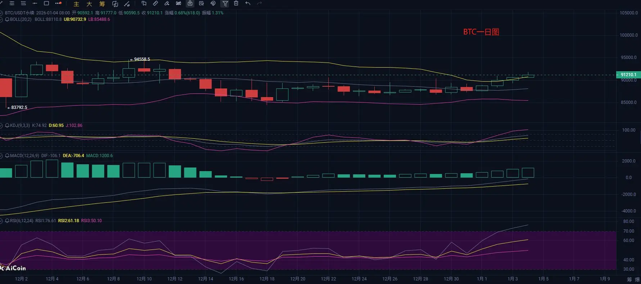Open more drawing tools with red dot

(x=58, y=3)
